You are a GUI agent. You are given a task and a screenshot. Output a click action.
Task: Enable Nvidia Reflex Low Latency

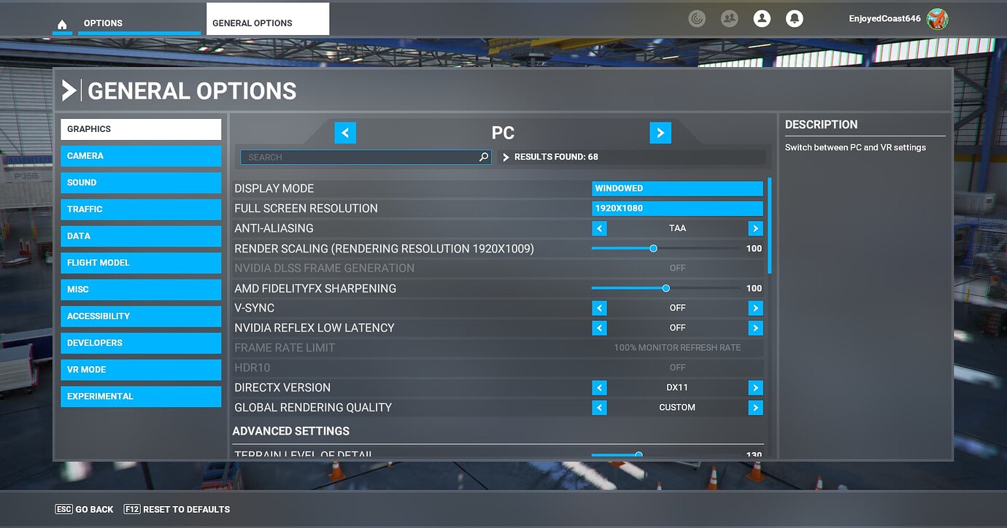coord(755,327)
